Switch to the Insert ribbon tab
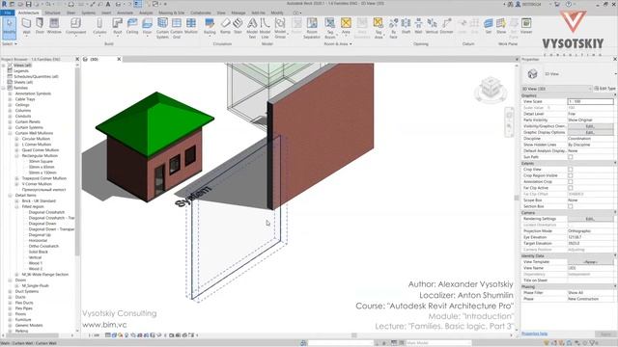Screen dimensions: 618x347 [x=106, y=13]
